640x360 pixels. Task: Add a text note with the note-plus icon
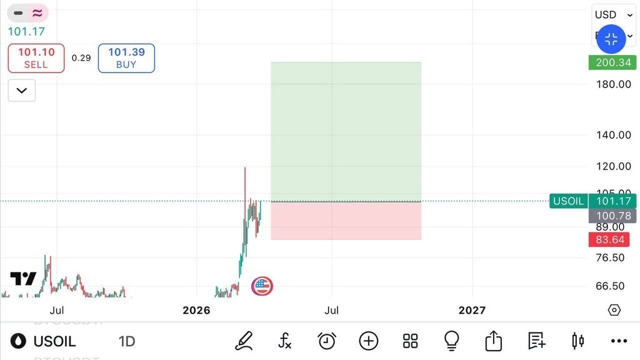tap(536, 341)
